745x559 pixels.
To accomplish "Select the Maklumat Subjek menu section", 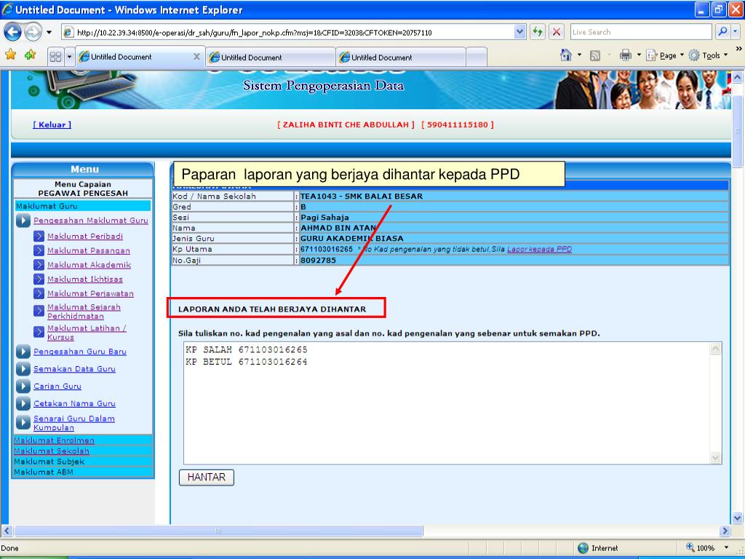I will (83, 461).
